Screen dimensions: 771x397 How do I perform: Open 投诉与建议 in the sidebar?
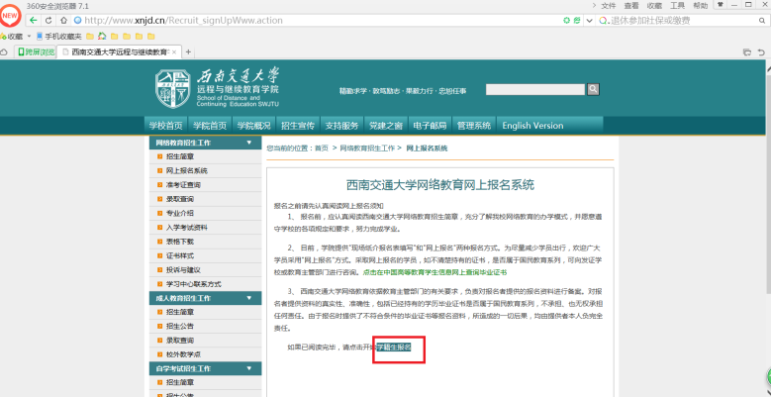183,270
